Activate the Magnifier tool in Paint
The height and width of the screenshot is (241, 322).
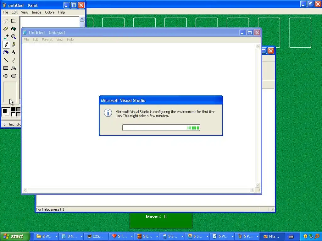click(x=14, y=37)
